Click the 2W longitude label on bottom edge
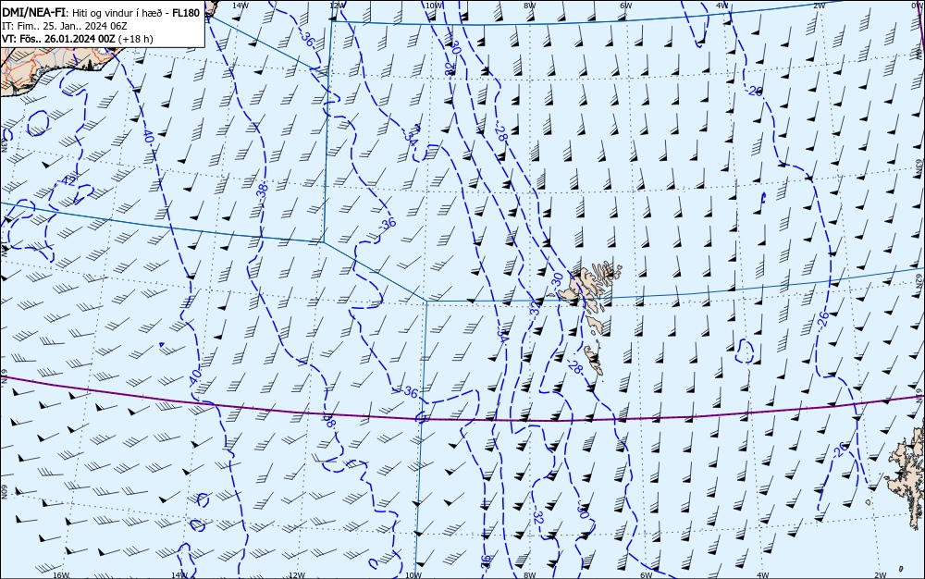925x579 pixels. [x=880, y=575]
